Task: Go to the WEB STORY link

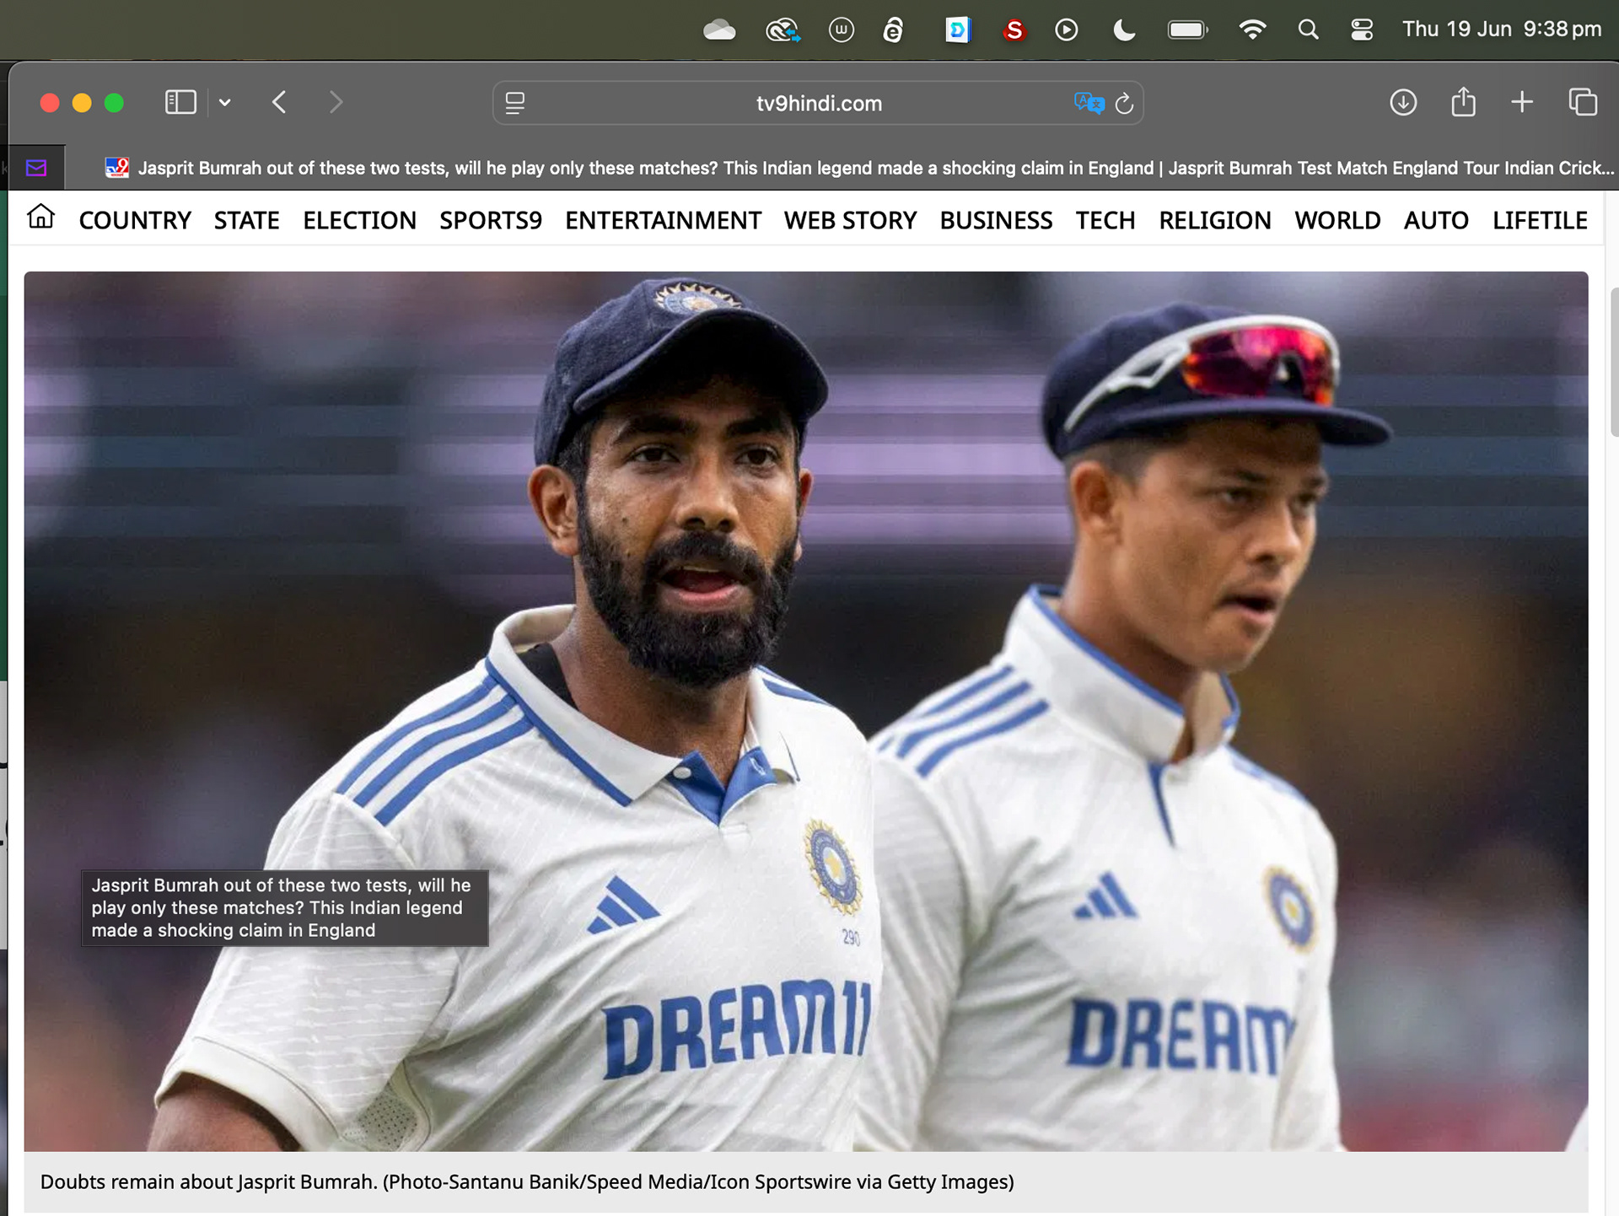Action: pyautogui.click(x=850, y=220)
